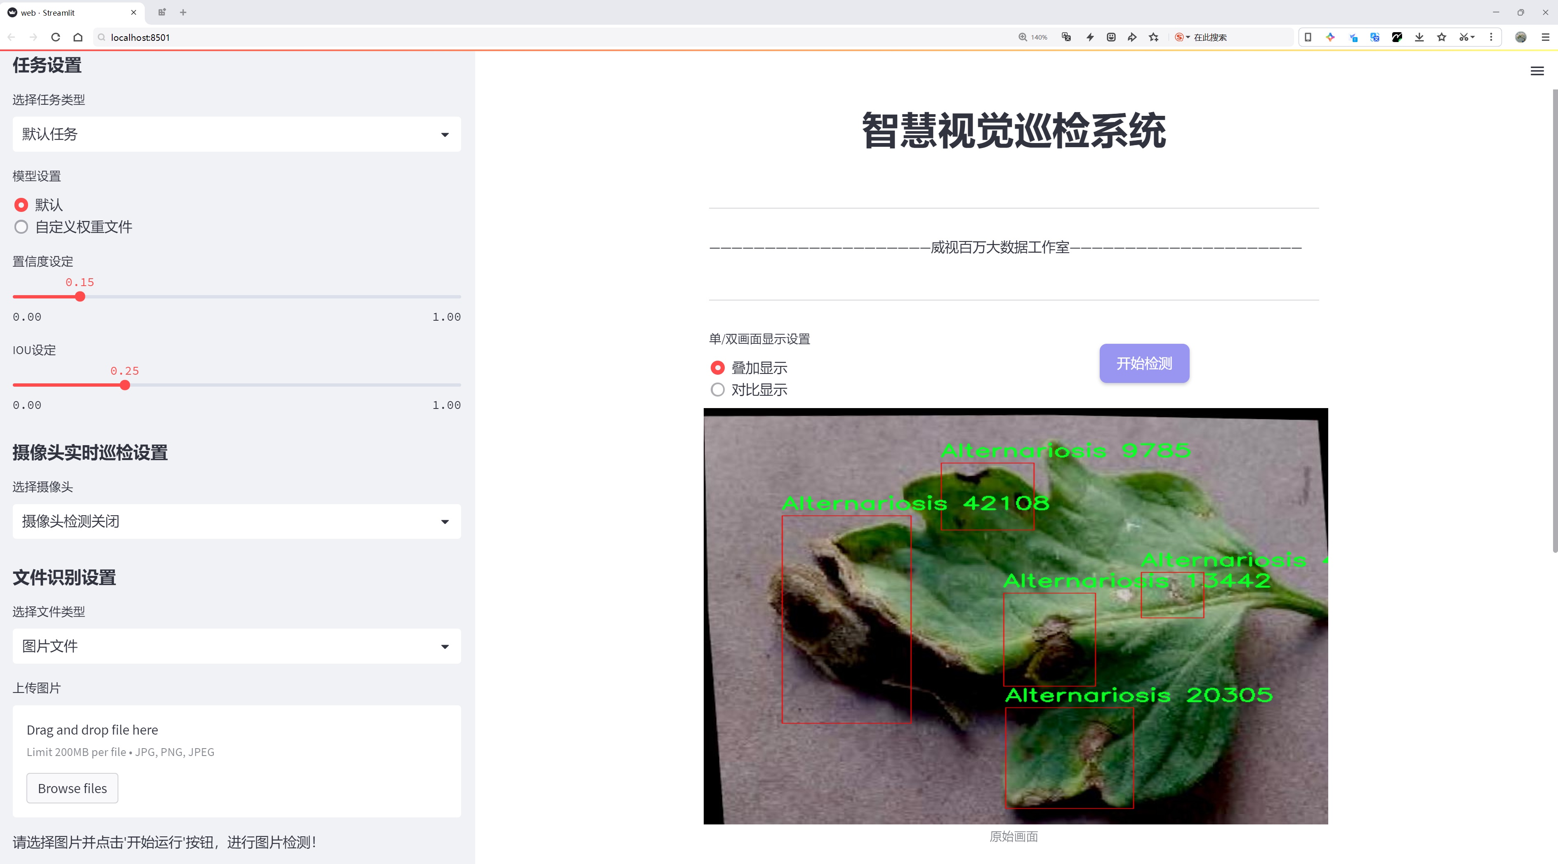Close the web · Streamlit tab
The width and height of the screenshot is (1558, 864).
134,12
